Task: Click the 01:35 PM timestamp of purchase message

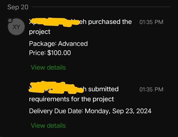Action: (x=151, y=22)
